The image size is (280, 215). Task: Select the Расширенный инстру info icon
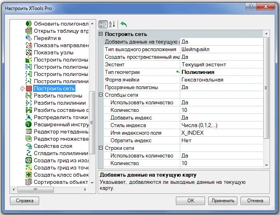(29, 124)
